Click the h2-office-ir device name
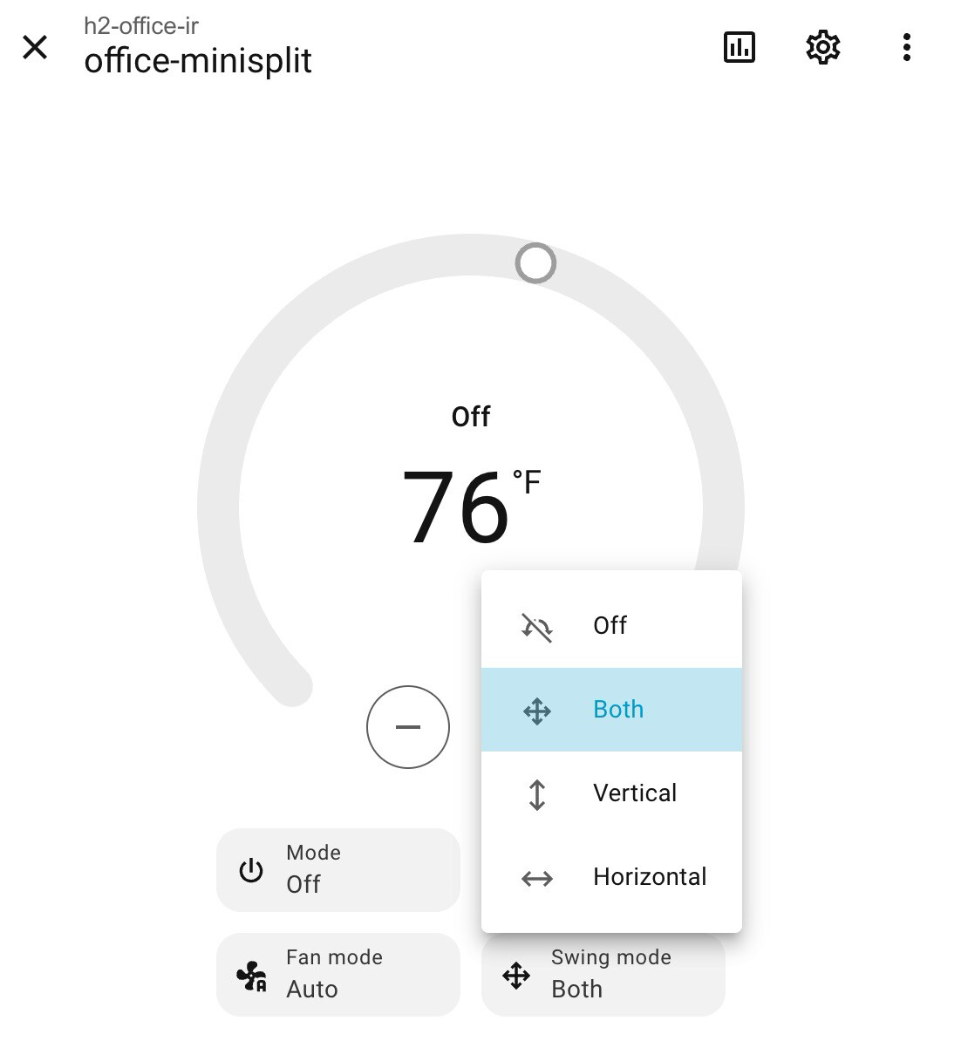Viewport: 968px width, 1041px height. [x=140, y=25]
